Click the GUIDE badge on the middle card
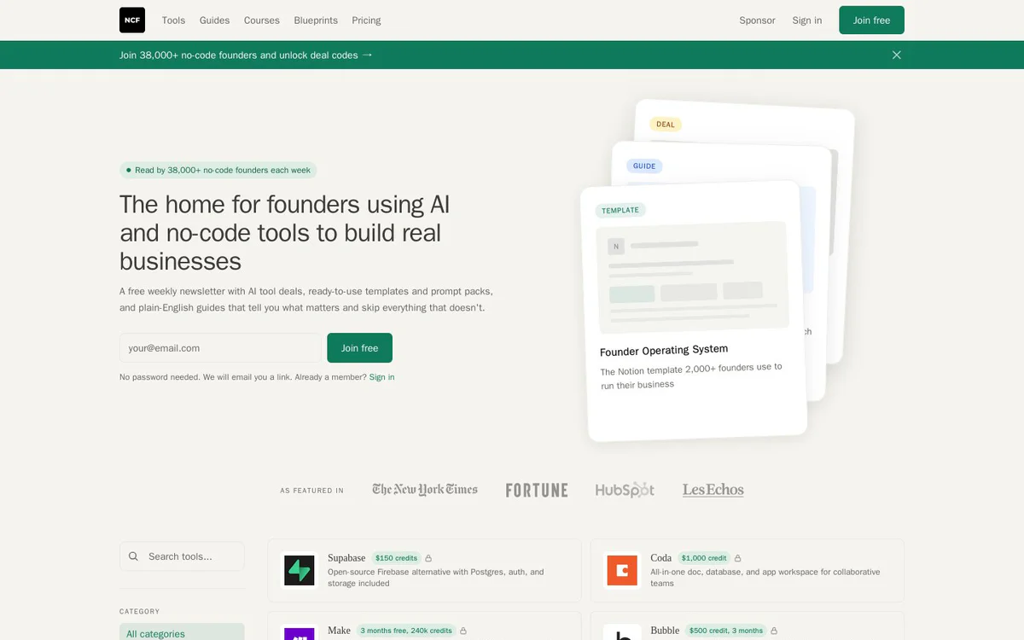This screenshot has height=640, width=1024. click(x=644, y=166)
